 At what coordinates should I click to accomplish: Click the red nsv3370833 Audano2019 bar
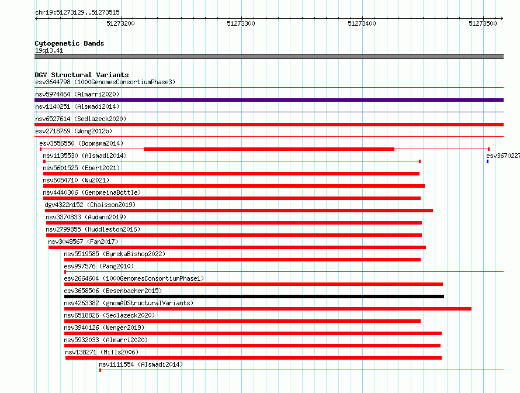pos(234,223)
